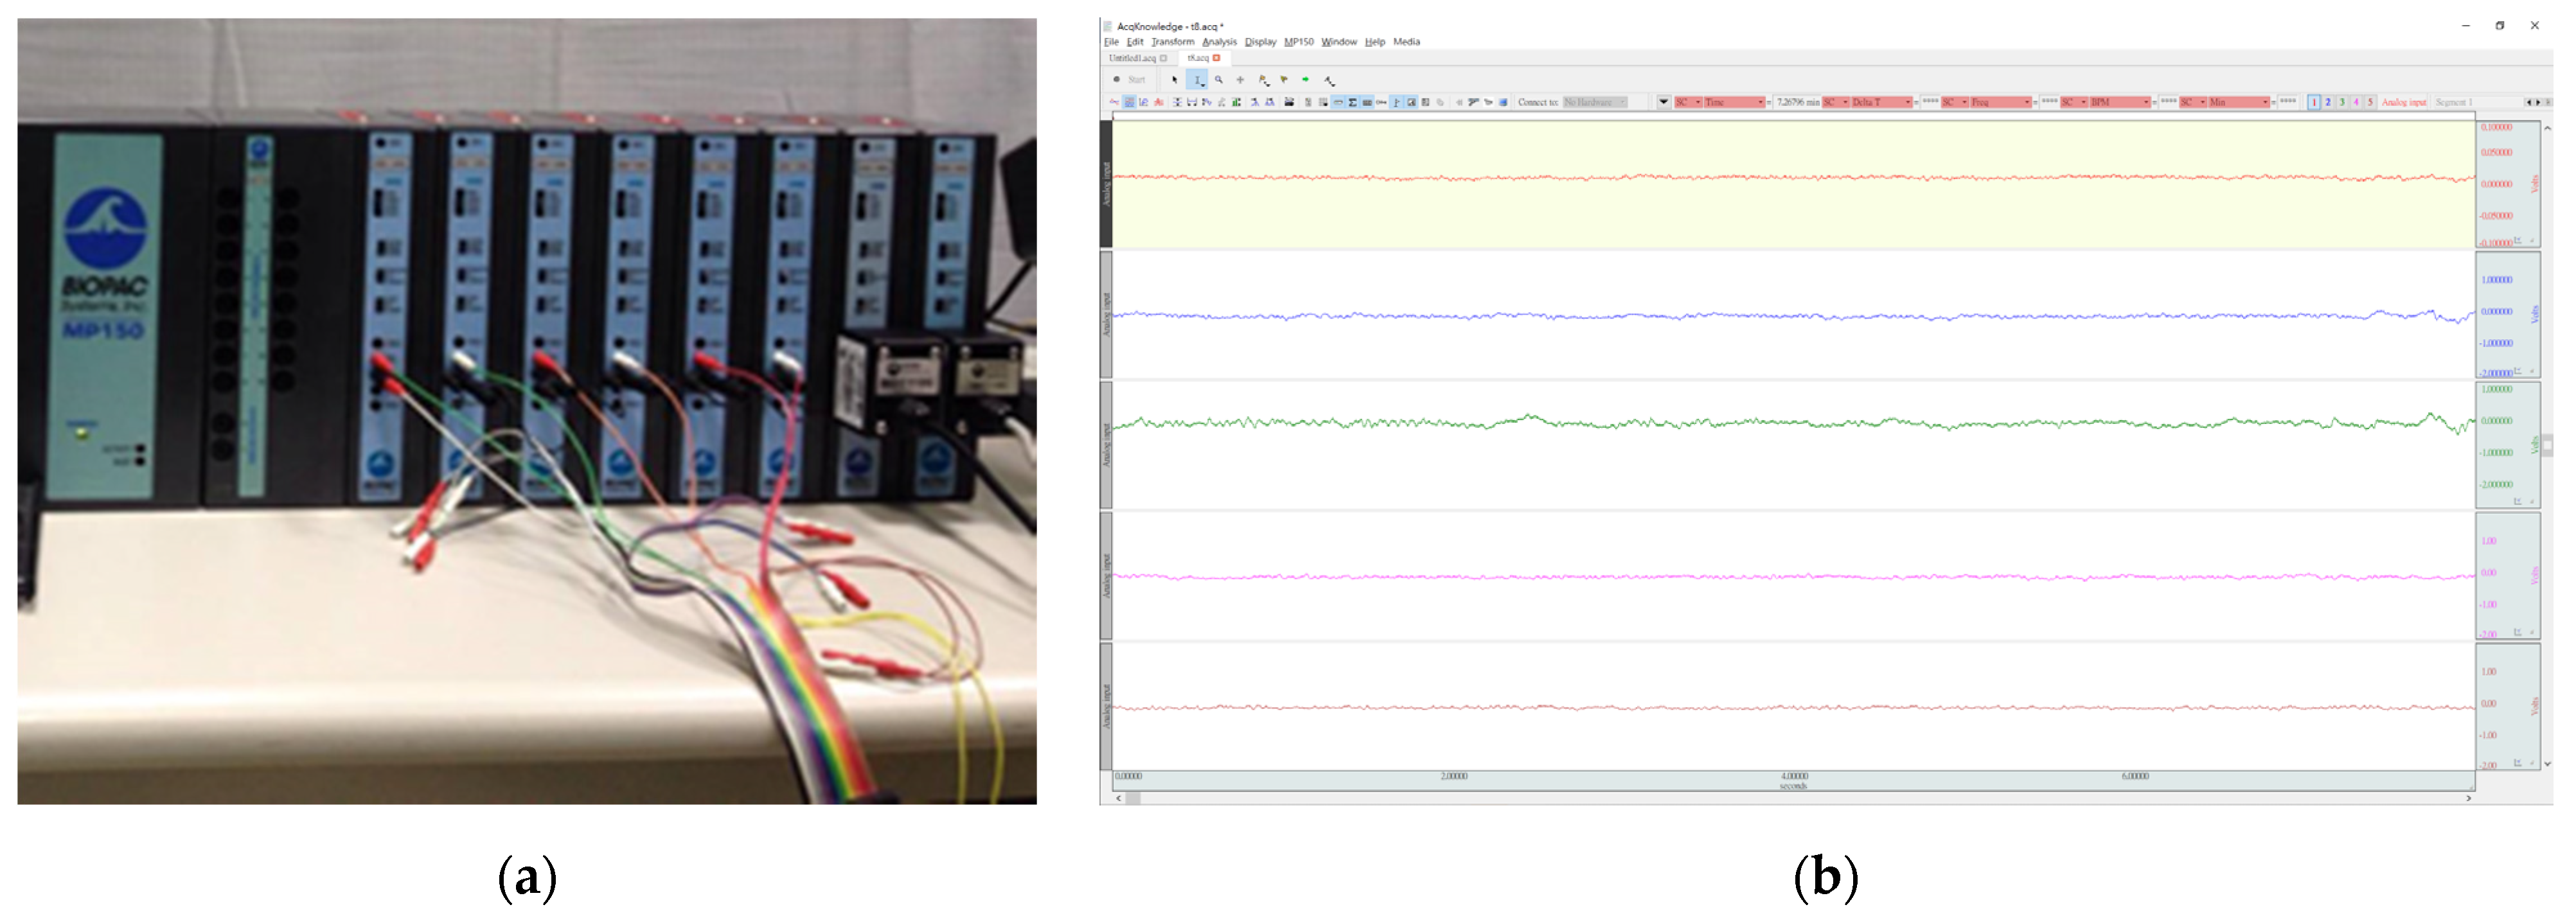Toggle channel 3 visibility button
The image size is (2576, 916).
click(2342, 102)
